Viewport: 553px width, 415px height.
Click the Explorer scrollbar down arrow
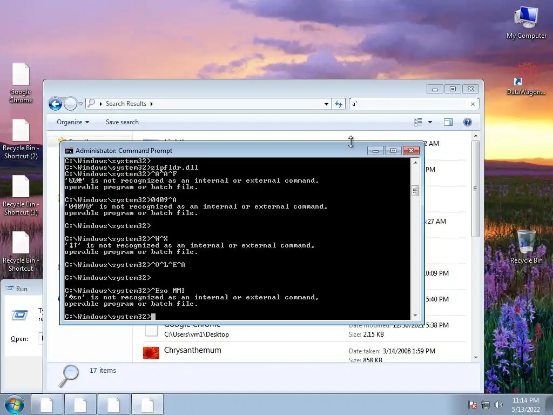pyautogui.click(x=476, y=358)
